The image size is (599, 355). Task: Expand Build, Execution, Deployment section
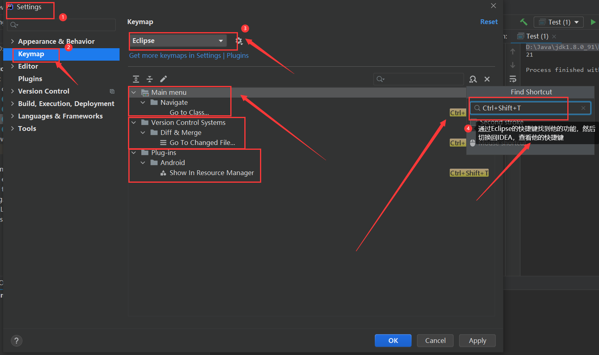pos(12,104)
